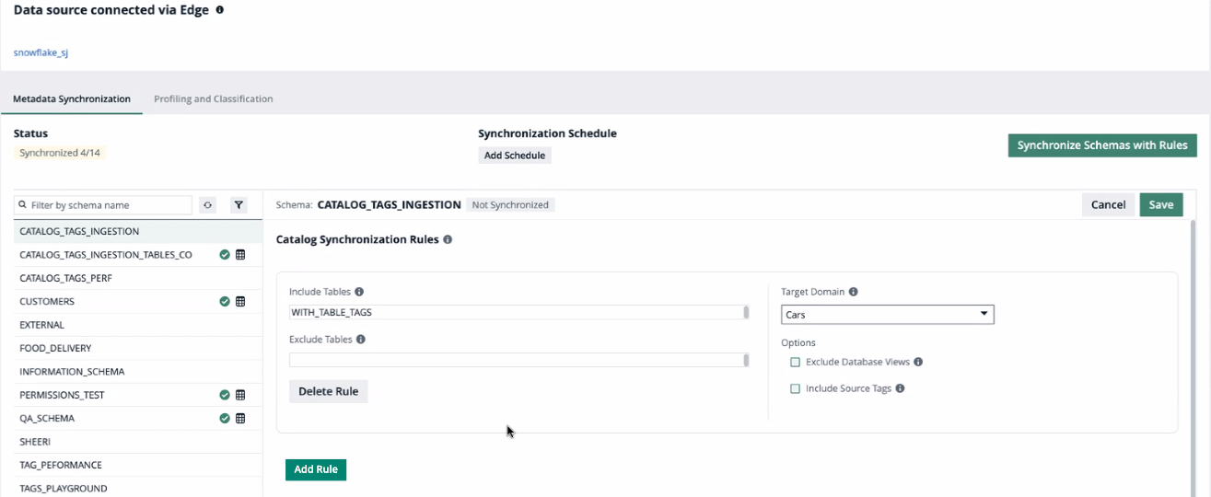Click info icon beside Catalog Synchronization Rules
Screen dimensions: 1211x497
tap(448, 239)
